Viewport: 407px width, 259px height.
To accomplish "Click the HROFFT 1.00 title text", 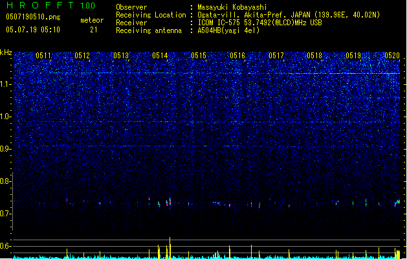I will pos(50,5).
